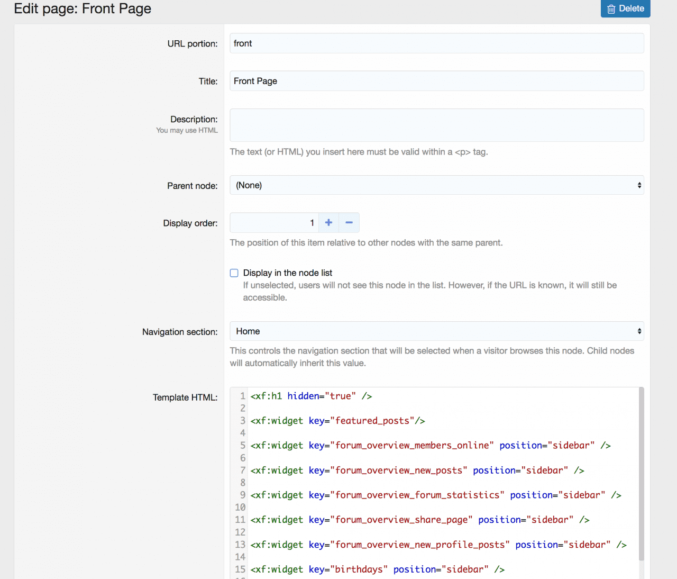Decrease Display order using the minus icon
Screen dimensions: 677x579
click(x=349, y=222)
